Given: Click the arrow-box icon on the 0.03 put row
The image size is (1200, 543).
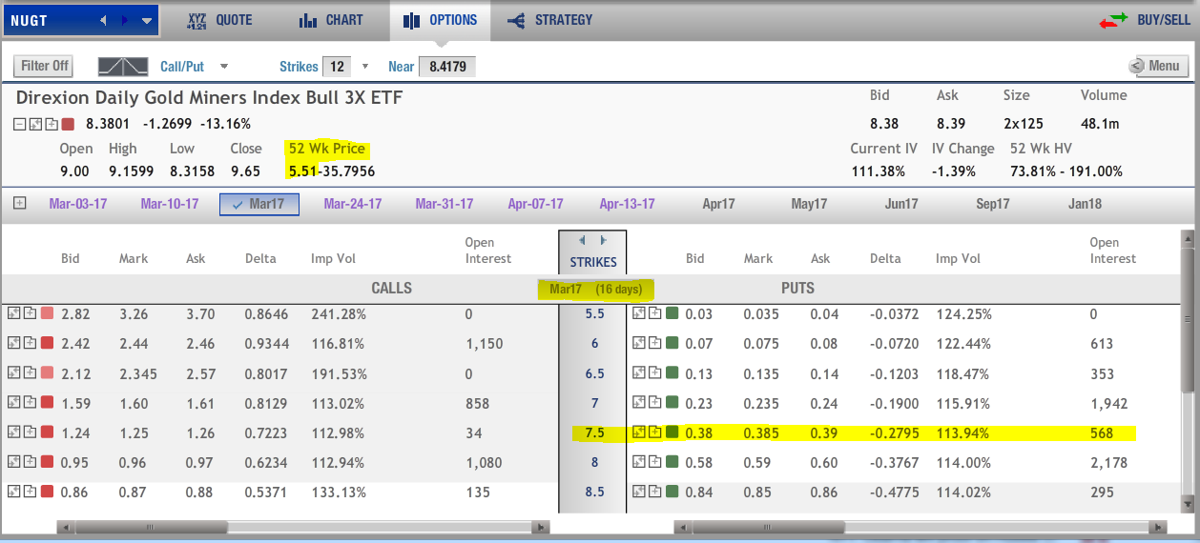Looking at the screenshot, I should coord(639,313).
